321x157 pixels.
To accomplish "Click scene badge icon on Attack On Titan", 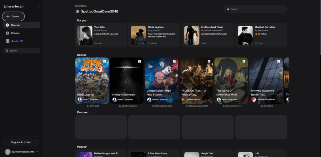I will click(x=209, y=61).
